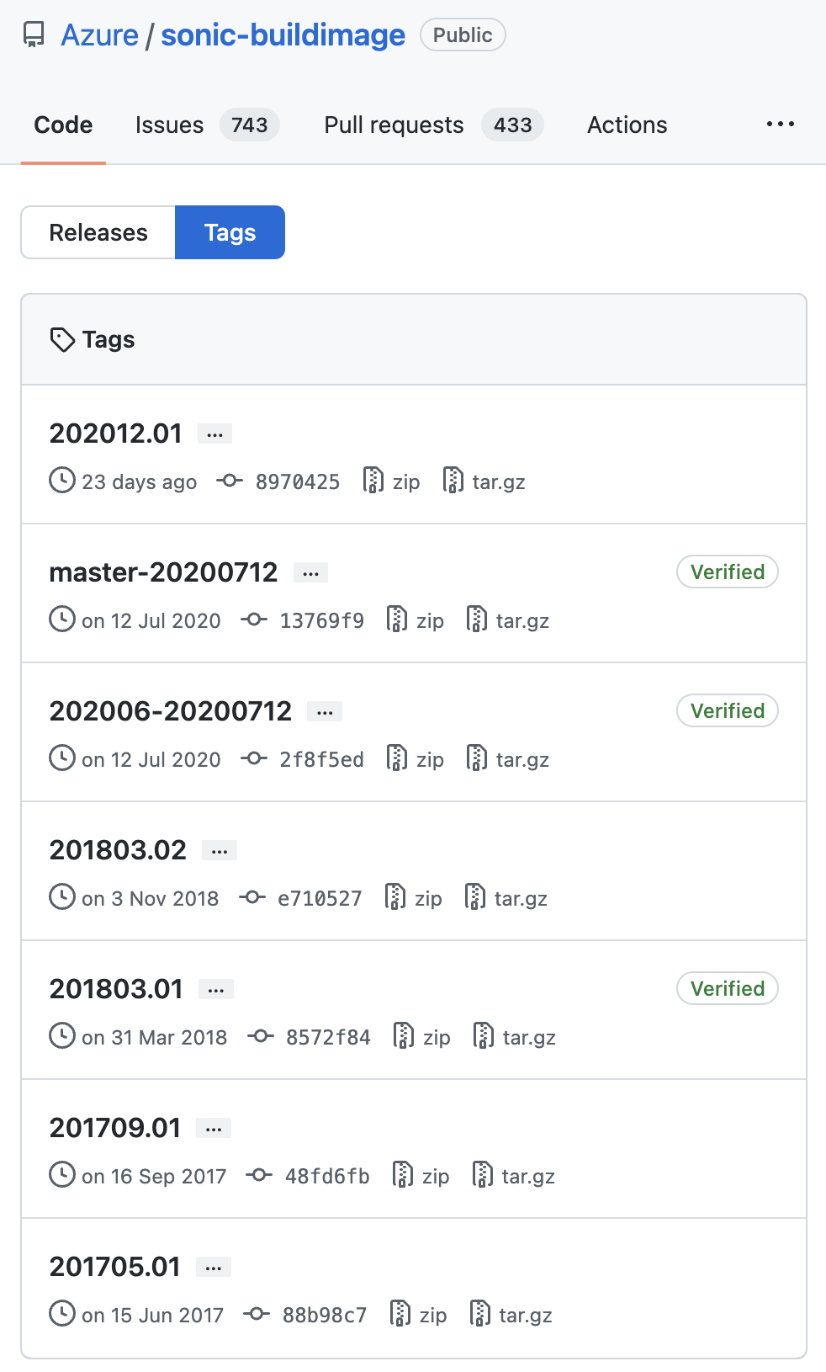Switch to the Releases view
Viewport: 826px width, 1372px height.
pos(98,232)
